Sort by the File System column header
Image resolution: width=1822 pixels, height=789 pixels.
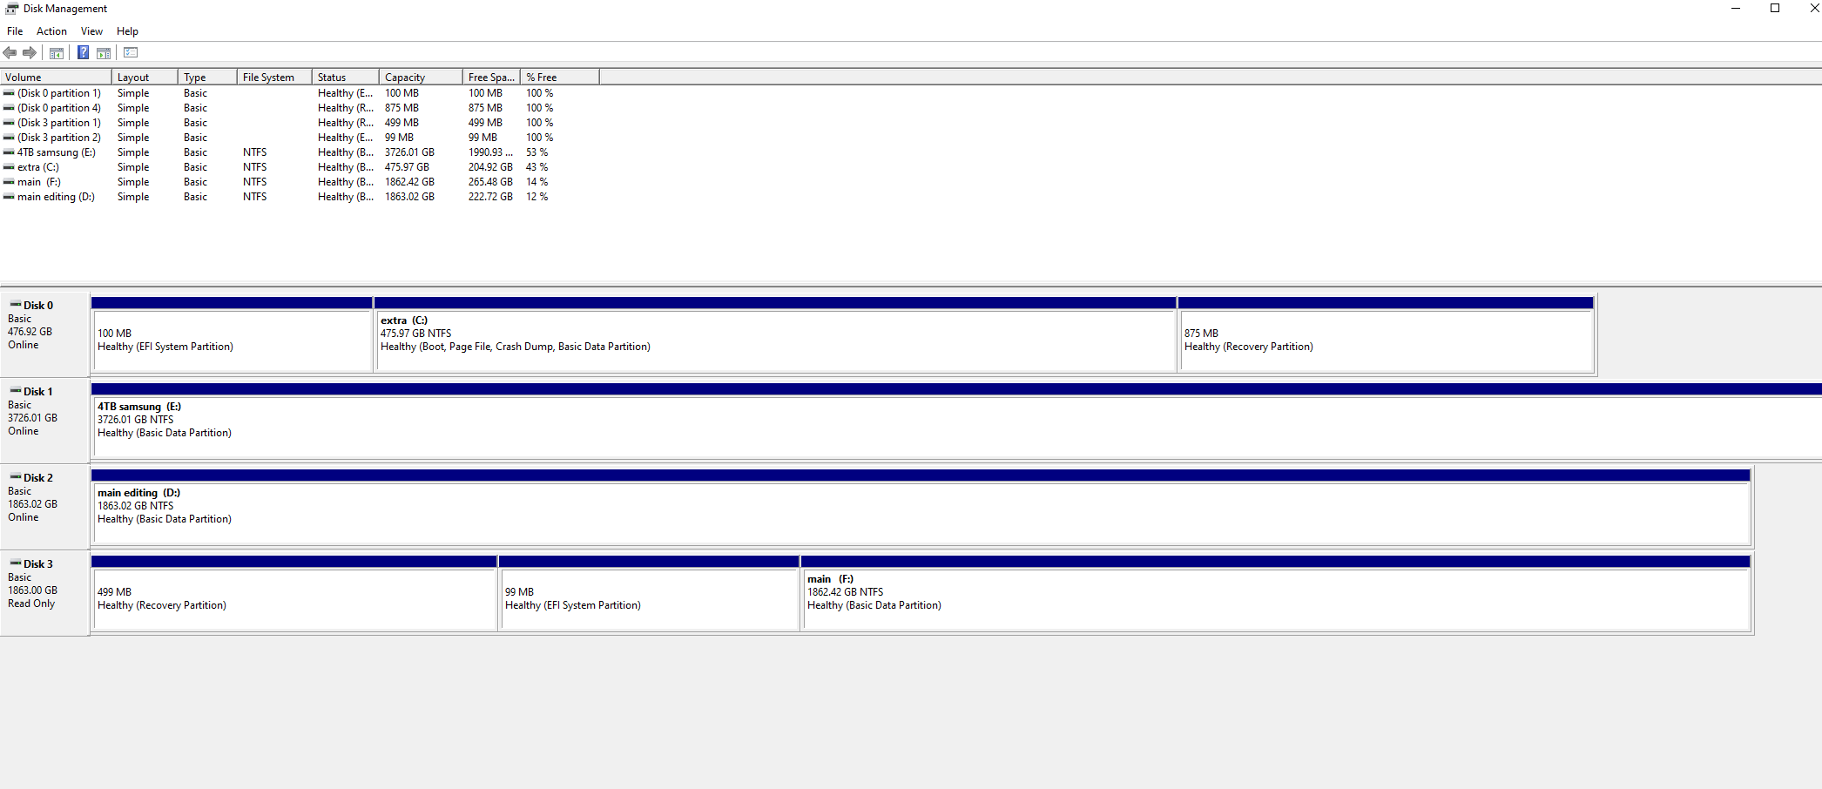[x=274, y=78]
